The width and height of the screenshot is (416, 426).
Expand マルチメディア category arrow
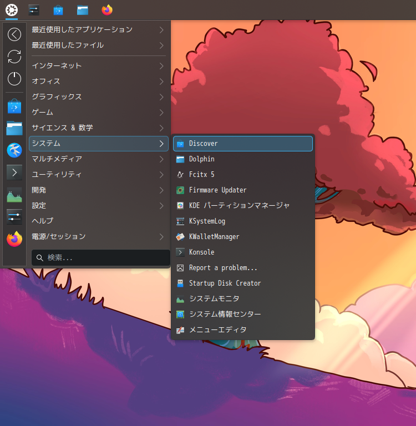coord(161,159)
